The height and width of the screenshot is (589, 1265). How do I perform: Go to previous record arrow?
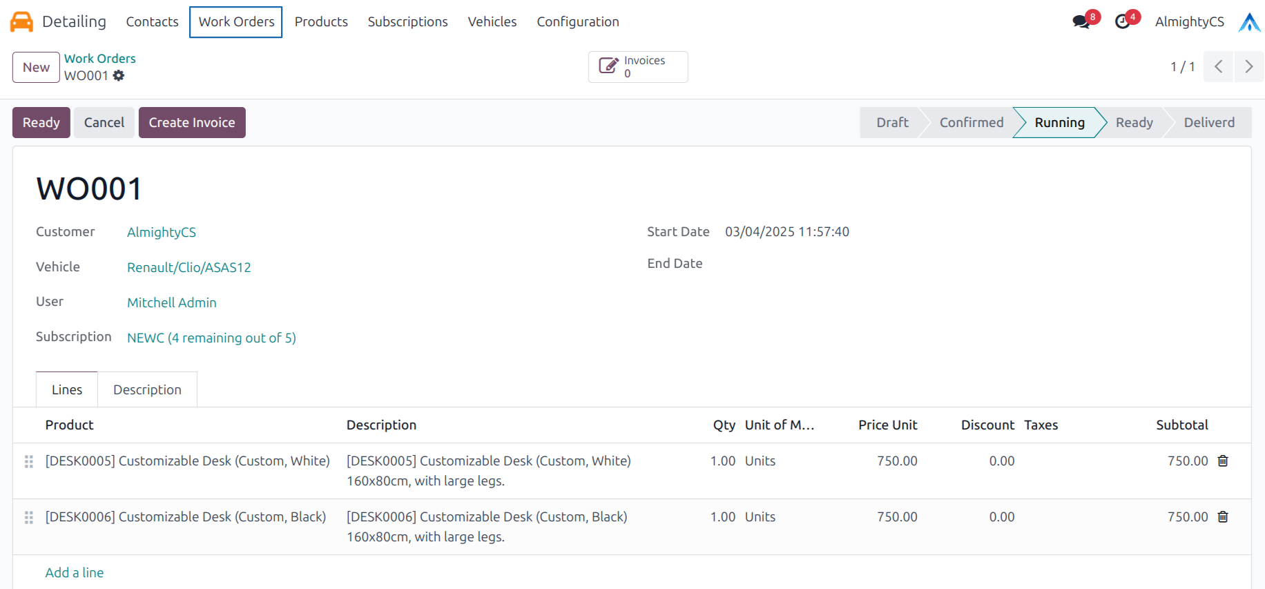coord(1218,67)
